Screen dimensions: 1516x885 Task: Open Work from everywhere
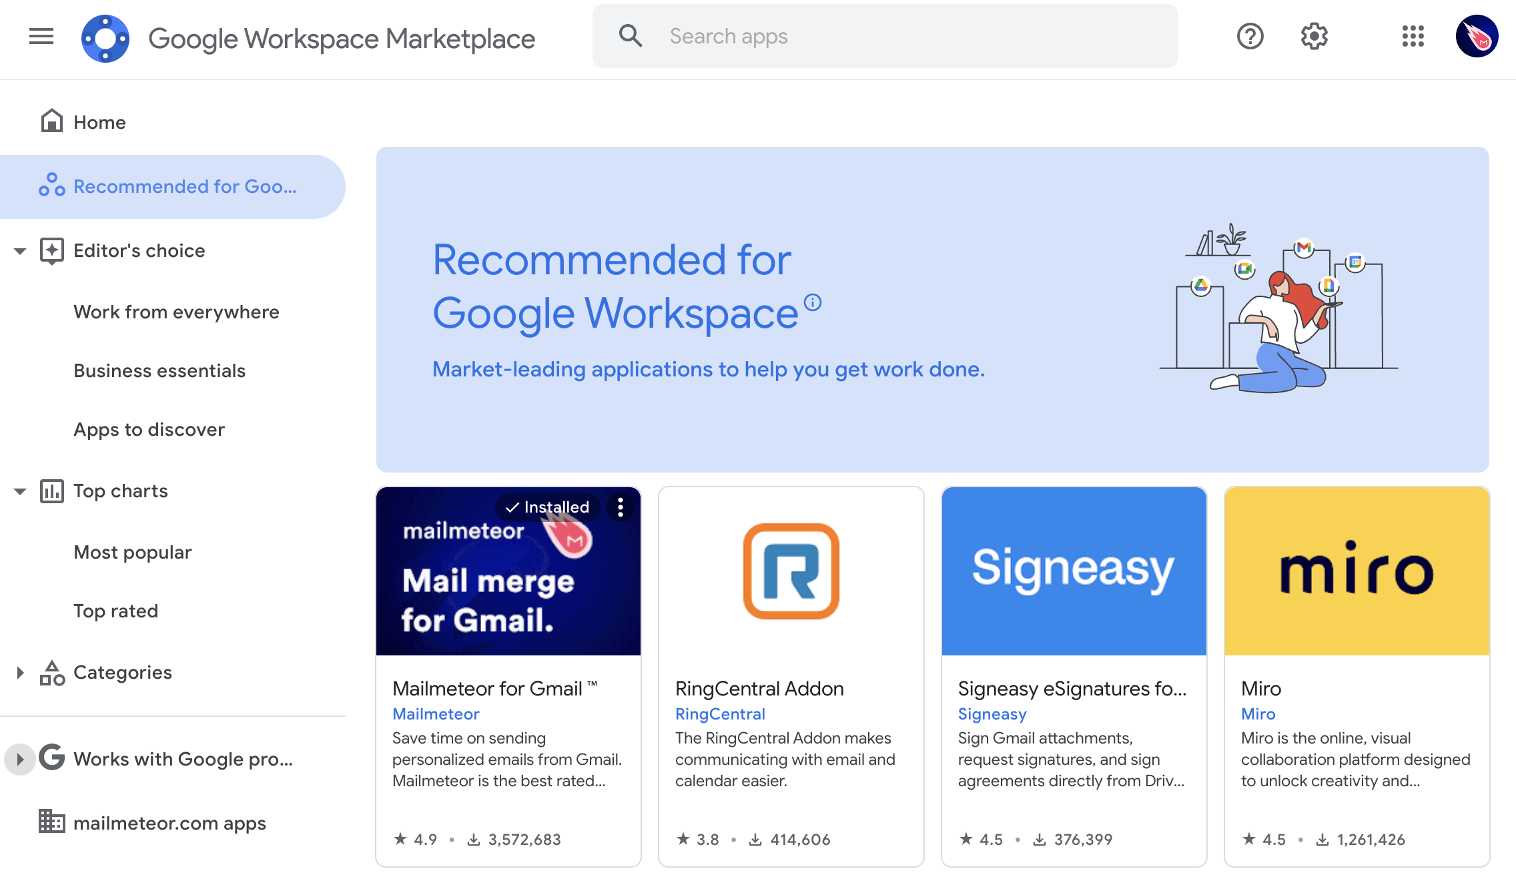tap(176, 312)
